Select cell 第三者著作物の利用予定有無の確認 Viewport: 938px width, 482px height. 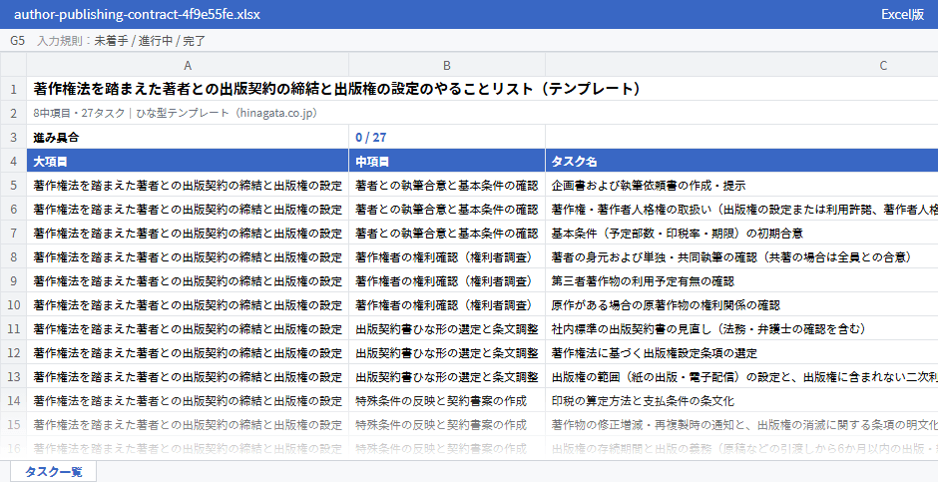click(x=741, y=281)
